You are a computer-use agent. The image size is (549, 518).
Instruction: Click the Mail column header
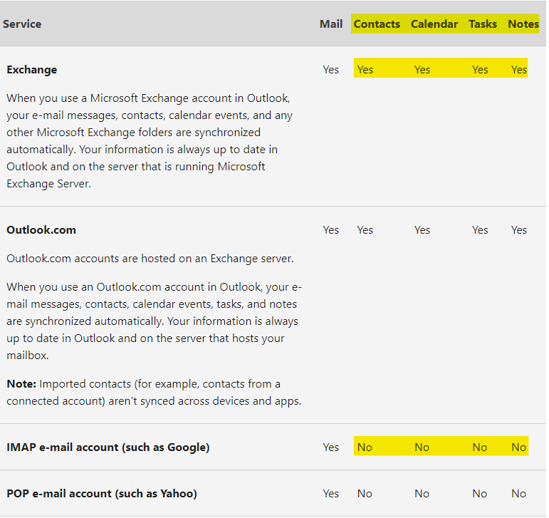331,24
